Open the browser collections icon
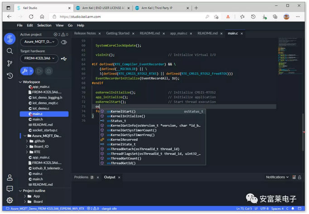Screen dimensions: 309x214 click(275, 17)
